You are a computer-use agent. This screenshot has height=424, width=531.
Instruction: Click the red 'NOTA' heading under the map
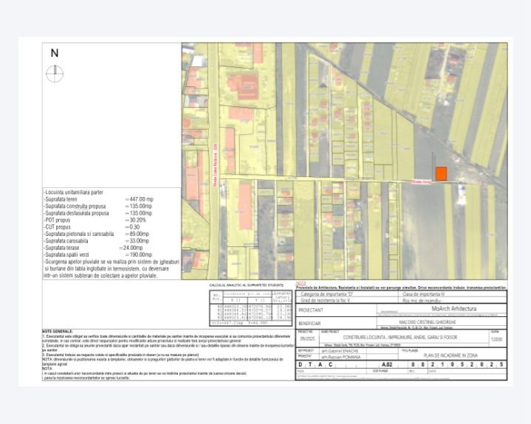(301, 283)
